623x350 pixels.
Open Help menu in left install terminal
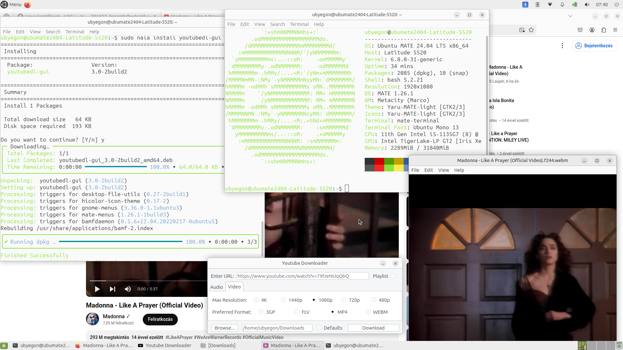94,32
